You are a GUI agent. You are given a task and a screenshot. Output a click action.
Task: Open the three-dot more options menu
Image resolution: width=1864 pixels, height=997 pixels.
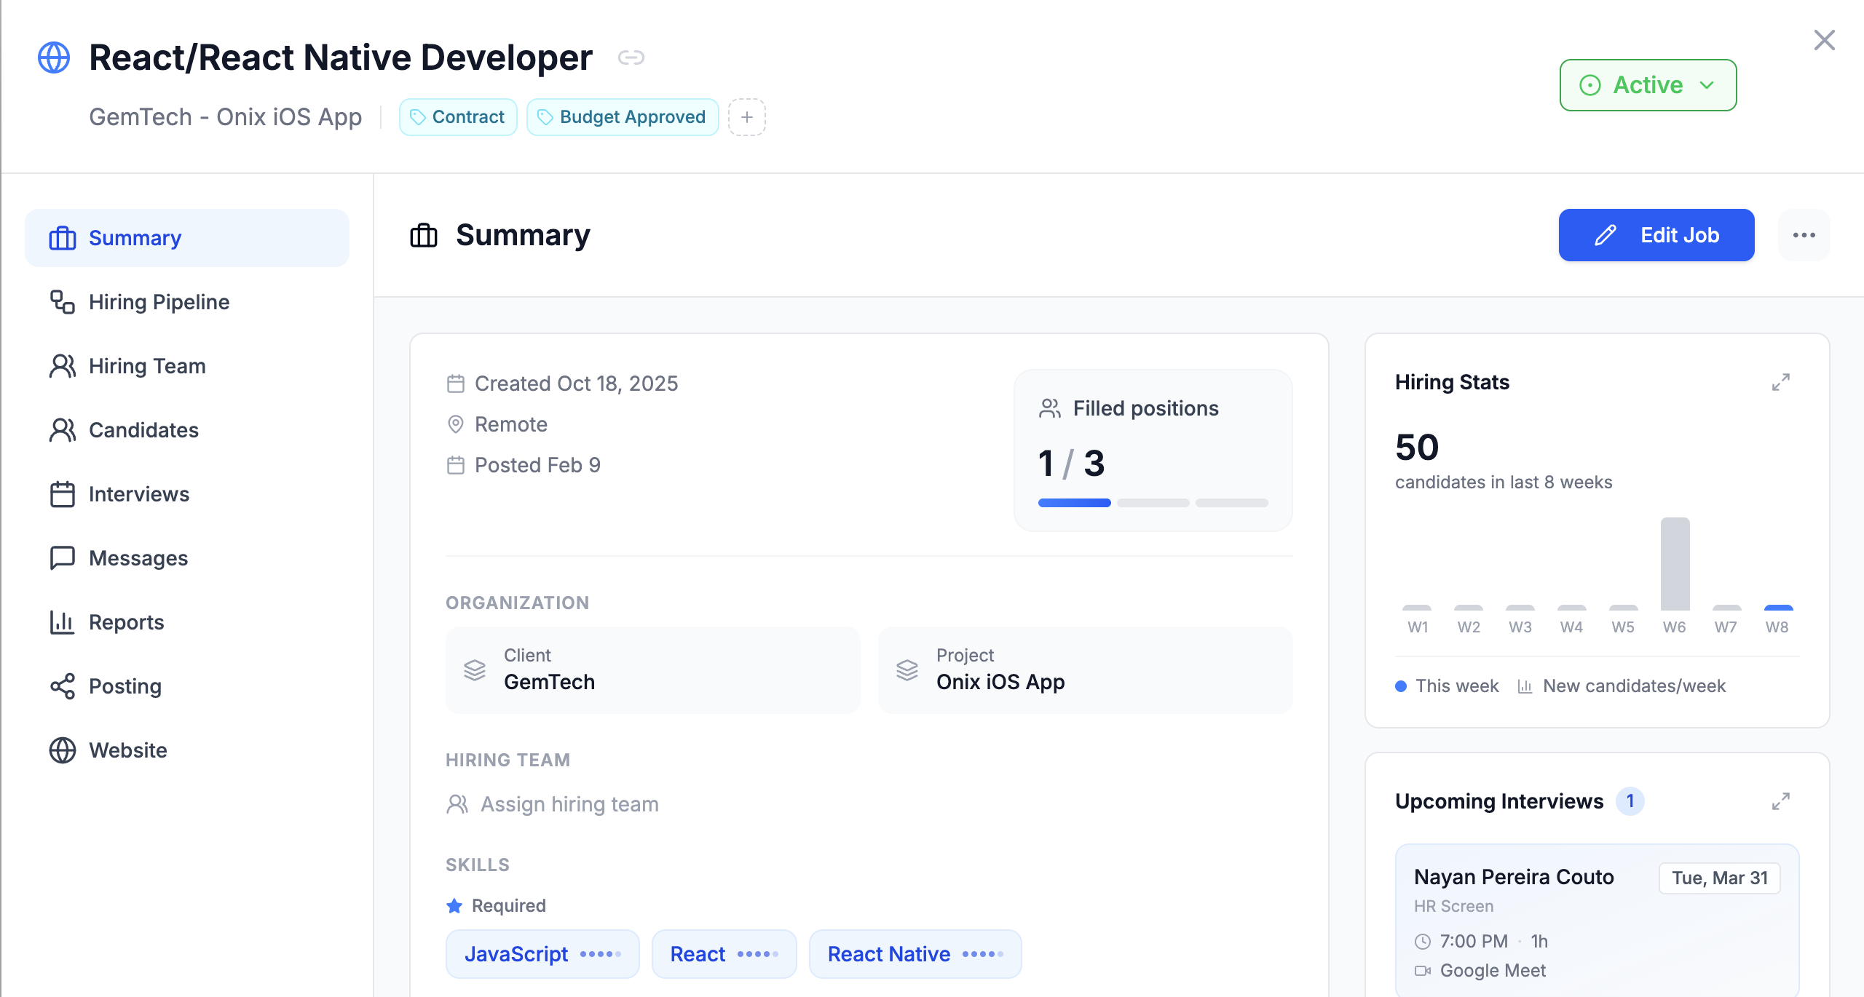(1804, 235)
